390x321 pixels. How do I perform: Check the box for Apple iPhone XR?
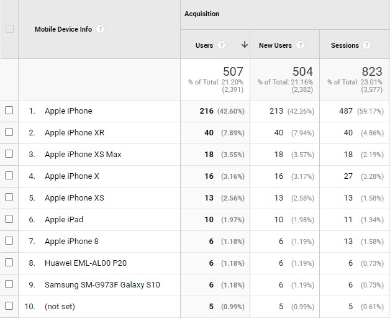[x=9, y=132]
